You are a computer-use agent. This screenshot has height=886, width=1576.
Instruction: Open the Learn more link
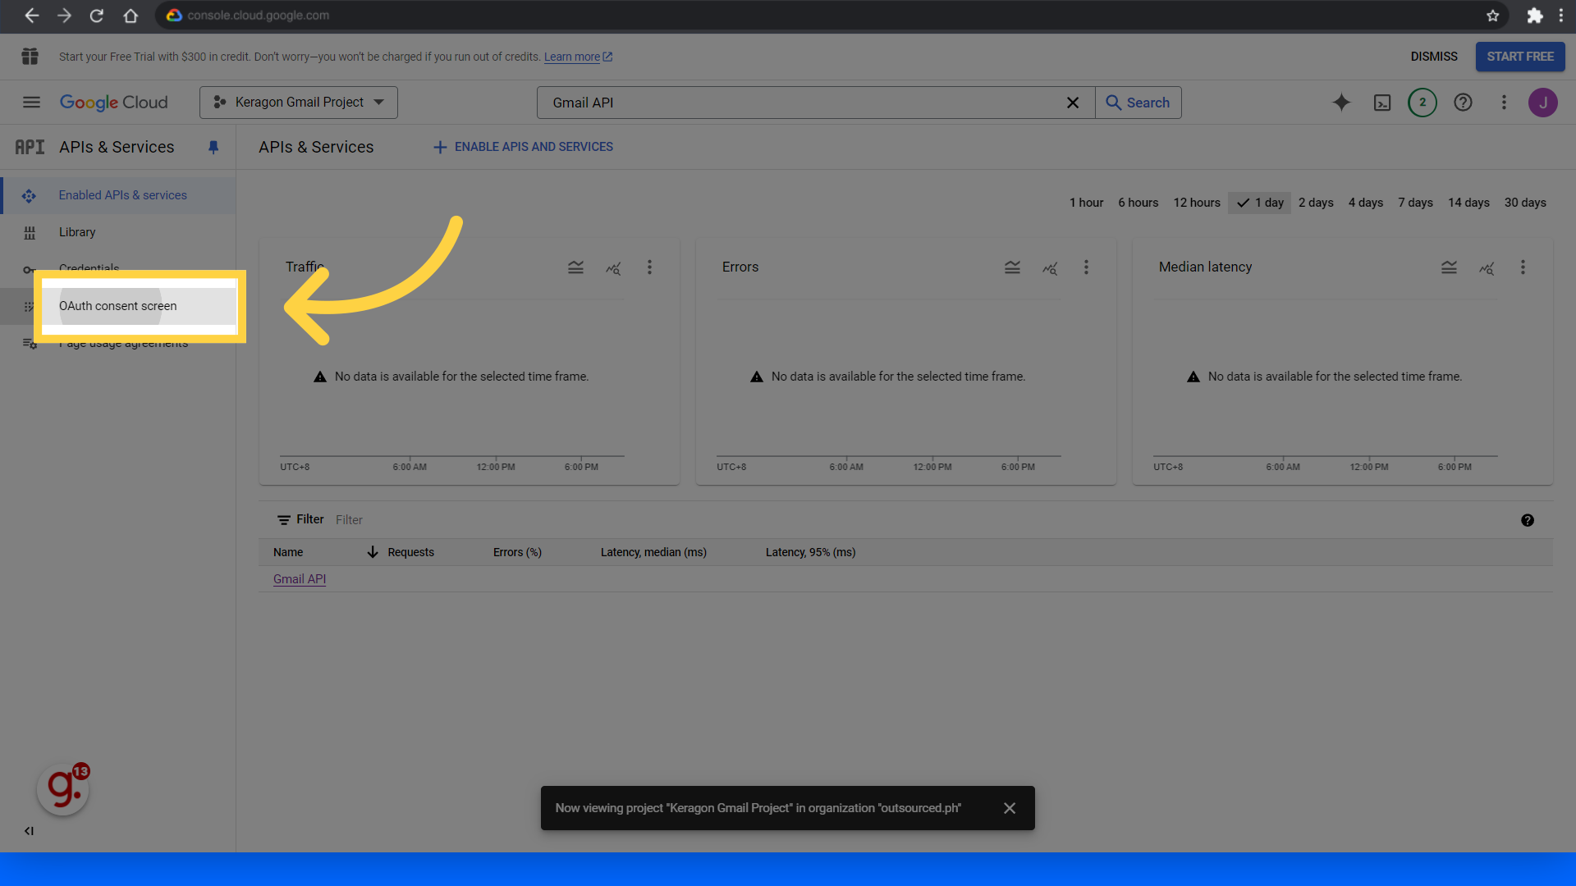pos(578,57)
